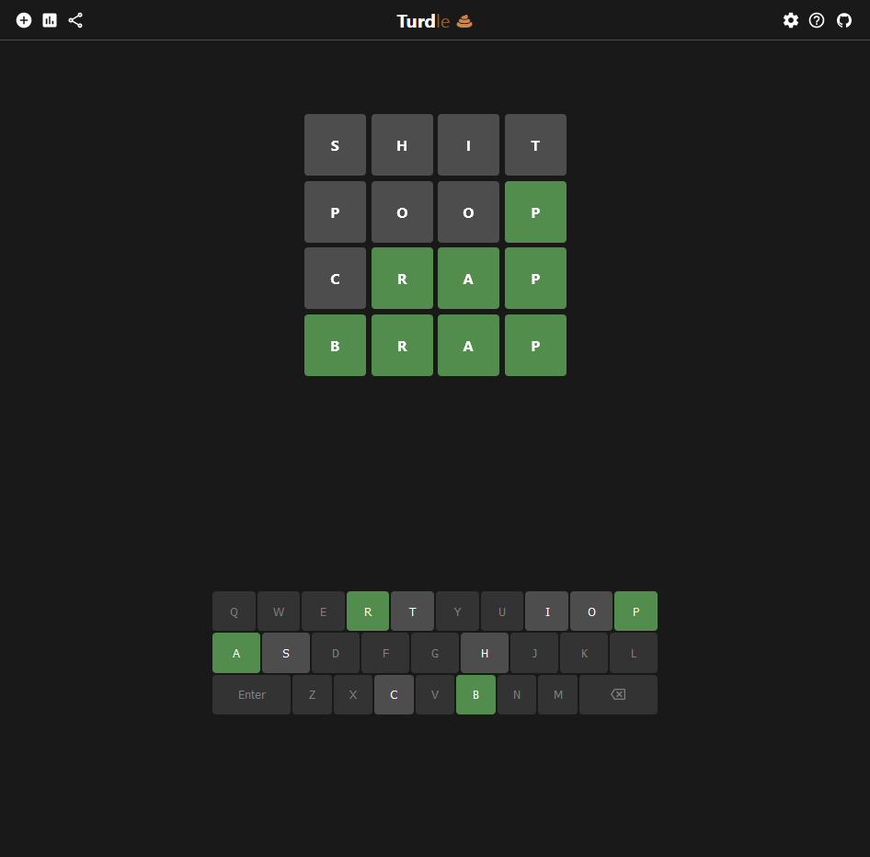
Task: Tap the green B key
Action: point(476,694)
